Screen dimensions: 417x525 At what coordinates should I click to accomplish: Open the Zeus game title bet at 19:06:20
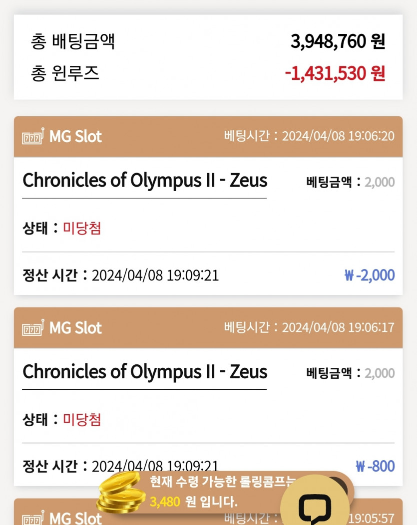point(145,180)
